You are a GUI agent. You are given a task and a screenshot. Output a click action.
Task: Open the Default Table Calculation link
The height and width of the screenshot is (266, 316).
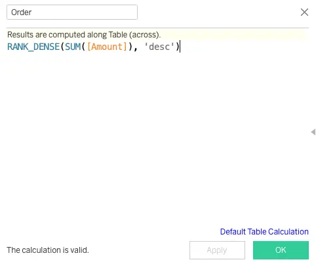coord(264,232)
